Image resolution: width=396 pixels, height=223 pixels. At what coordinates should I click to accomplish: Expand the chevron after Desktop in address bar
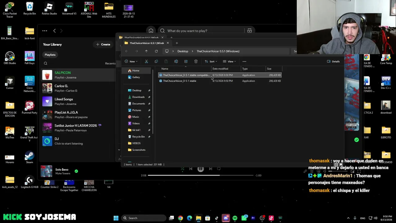click(x=192, y=51)
